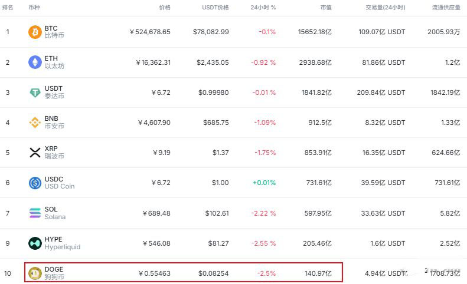Click ETH 24h change -0.92 %
467x284 pixels.
tap(263, 62)
